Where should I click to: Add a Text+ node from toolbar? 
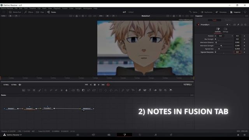click(x=34, y=90)
